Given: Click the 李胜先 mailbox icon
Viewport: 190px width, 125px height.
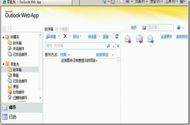Looking at the screenshot, I should (x=7, y=64).
